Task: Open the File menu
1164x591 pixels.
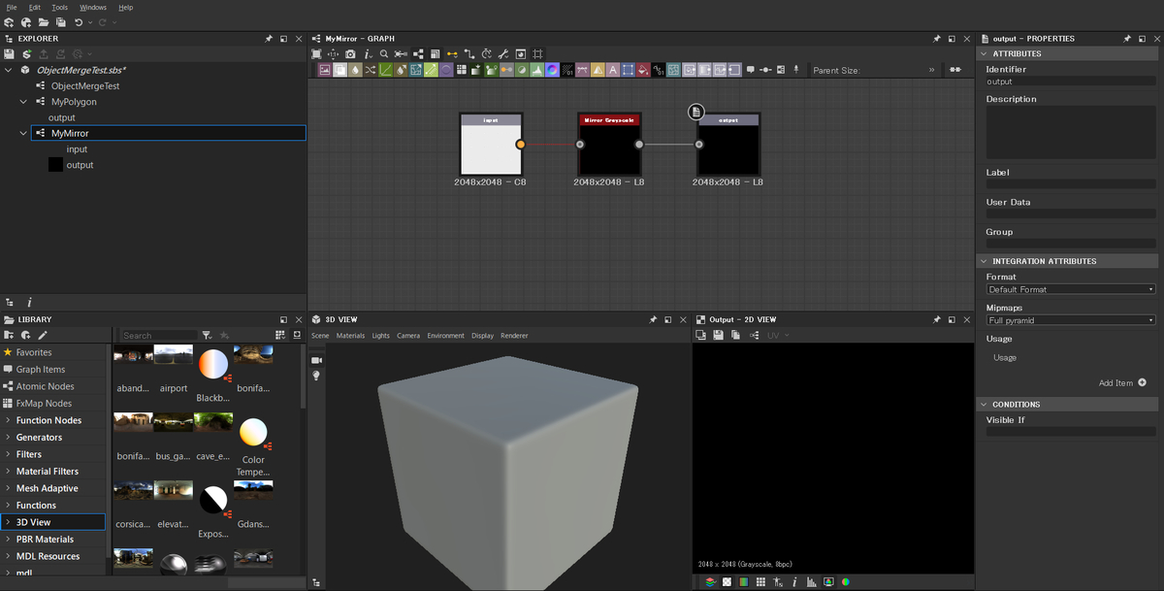Action: (12, 7)
